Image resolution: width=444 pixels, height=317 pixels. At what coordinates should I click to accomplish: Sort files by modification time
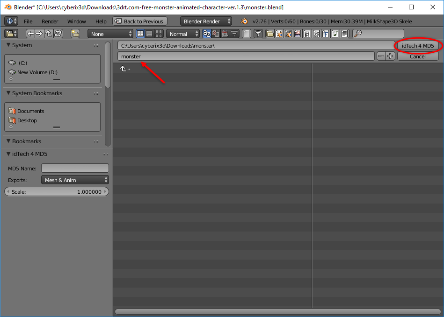pos(225,34)
